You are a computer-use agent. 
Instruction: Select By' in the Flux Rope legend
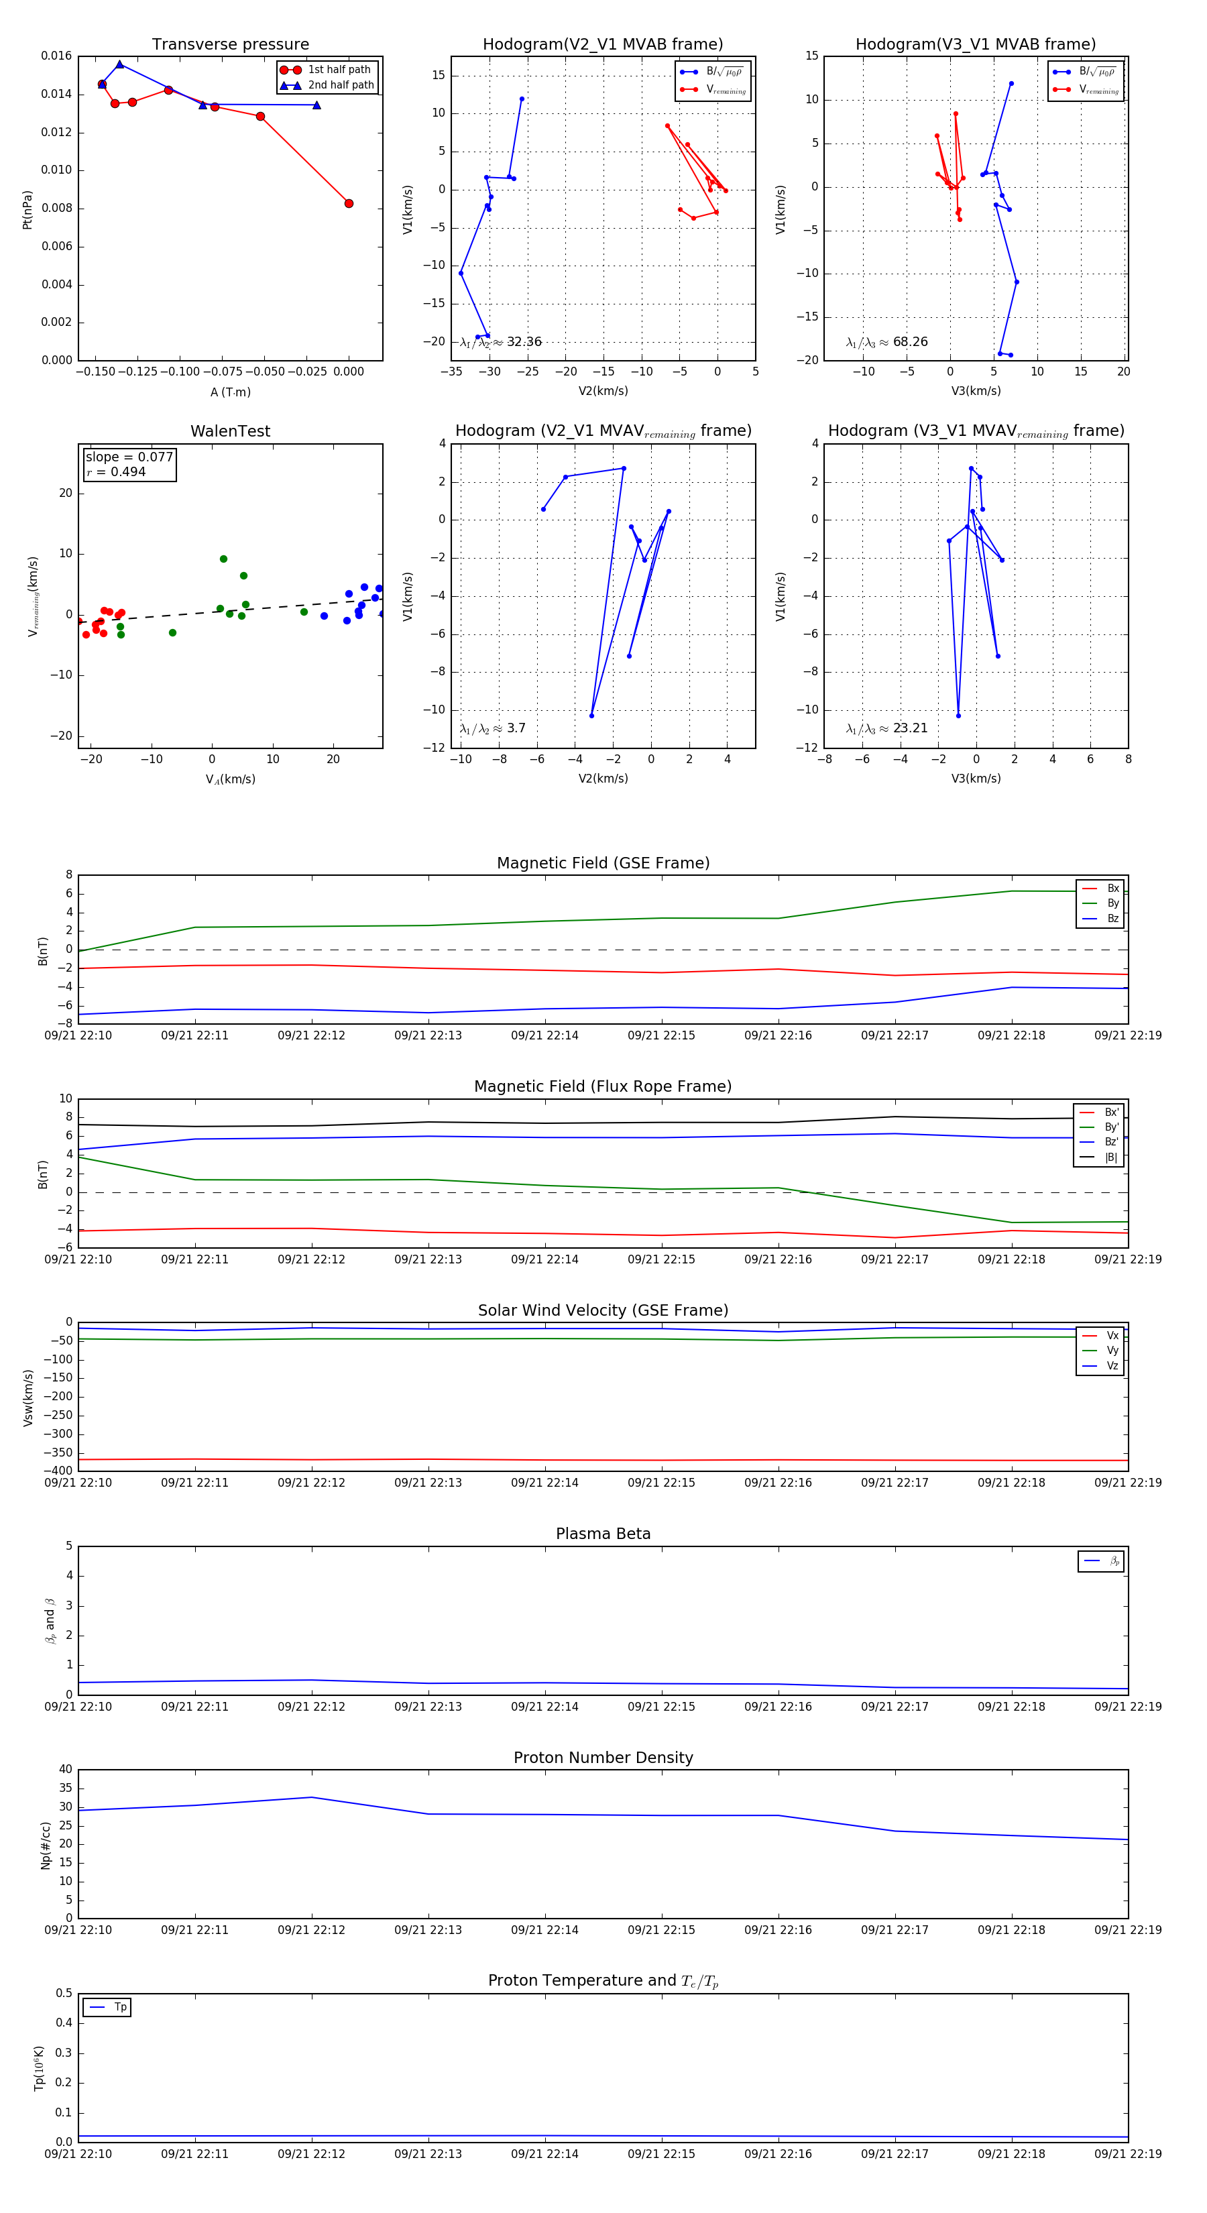1099,1127
